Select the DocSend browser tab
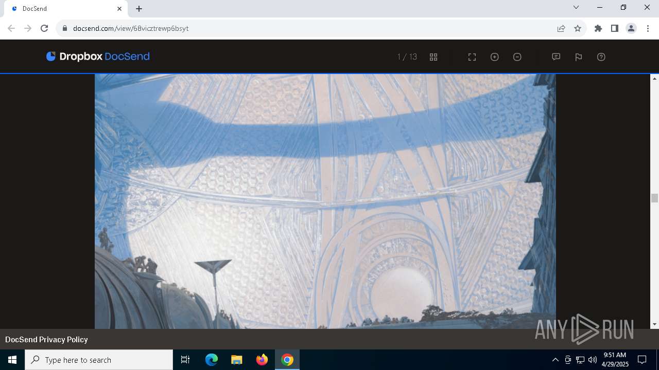659x370 pixels. (x=66, y=9)
